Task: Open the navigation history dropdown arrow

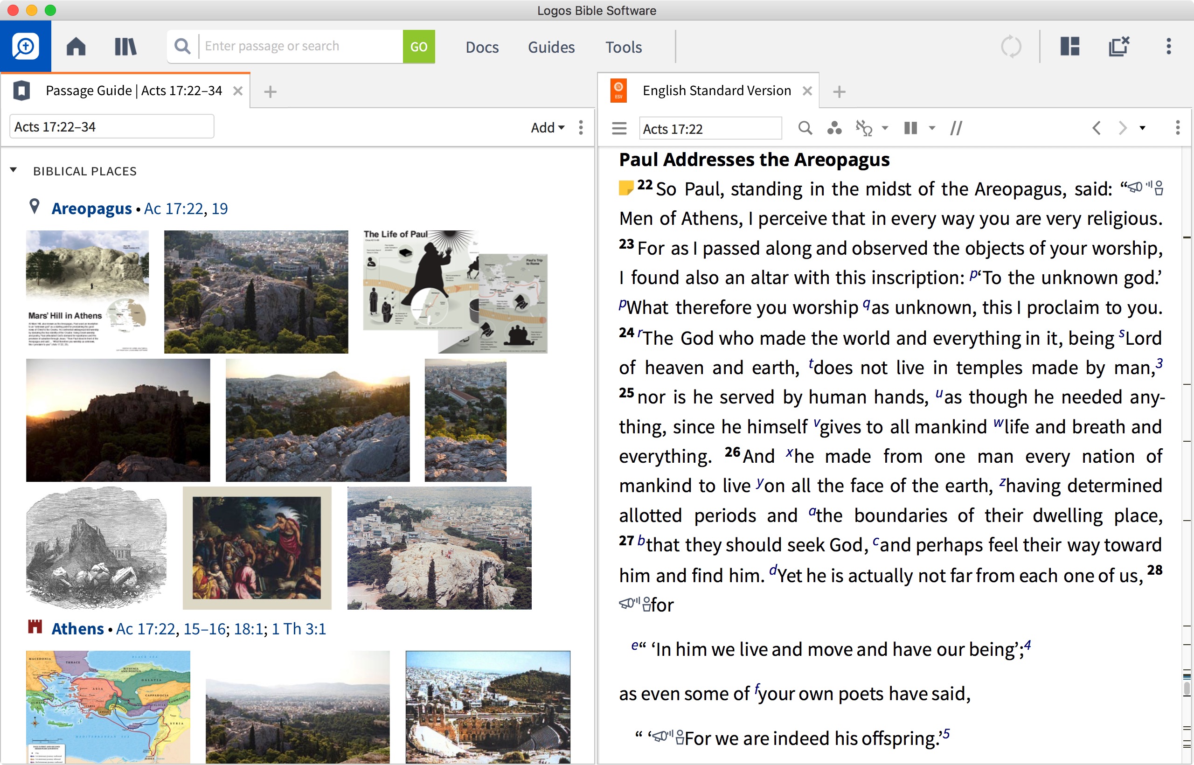Action: (x=1142, y=128)
